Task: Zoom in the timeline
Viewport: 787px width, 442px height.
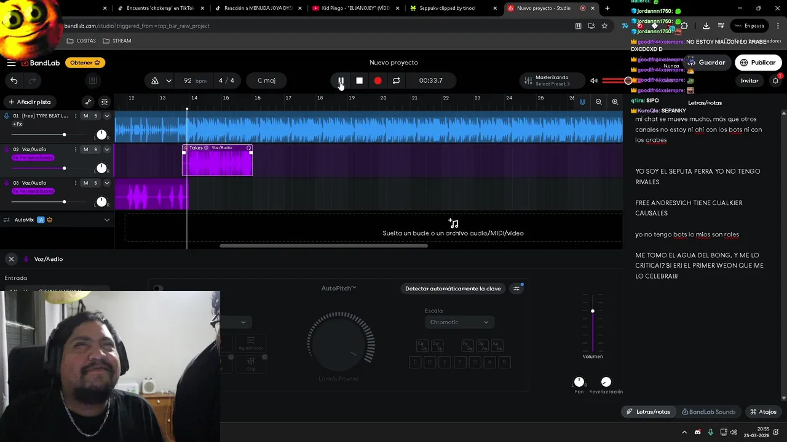Action: (x=615, y=102)
